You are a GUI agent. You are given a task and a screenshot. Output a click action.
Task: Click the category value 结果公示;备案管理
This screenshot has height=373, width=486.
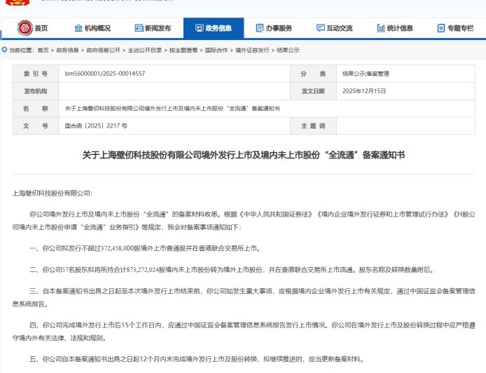pos(366,74)
